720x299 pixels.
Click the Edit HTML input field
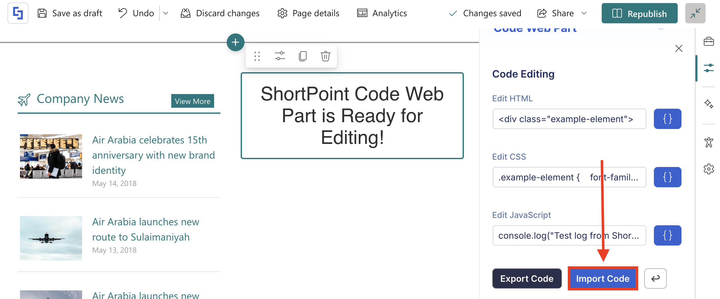[569, 119]
